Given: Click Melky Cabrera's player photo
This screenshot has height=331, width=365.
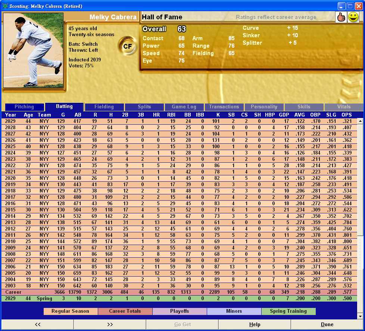Looking at the screenshot, I should point(33,51).
